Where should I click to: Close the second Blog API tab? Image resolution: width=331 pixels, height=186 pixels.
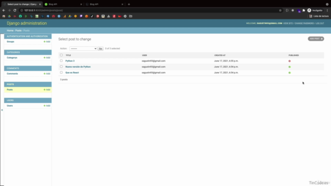[x=122, y=4]
